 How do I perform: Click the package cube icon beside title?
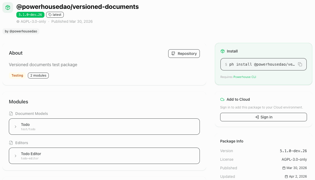tap(7, 7)
